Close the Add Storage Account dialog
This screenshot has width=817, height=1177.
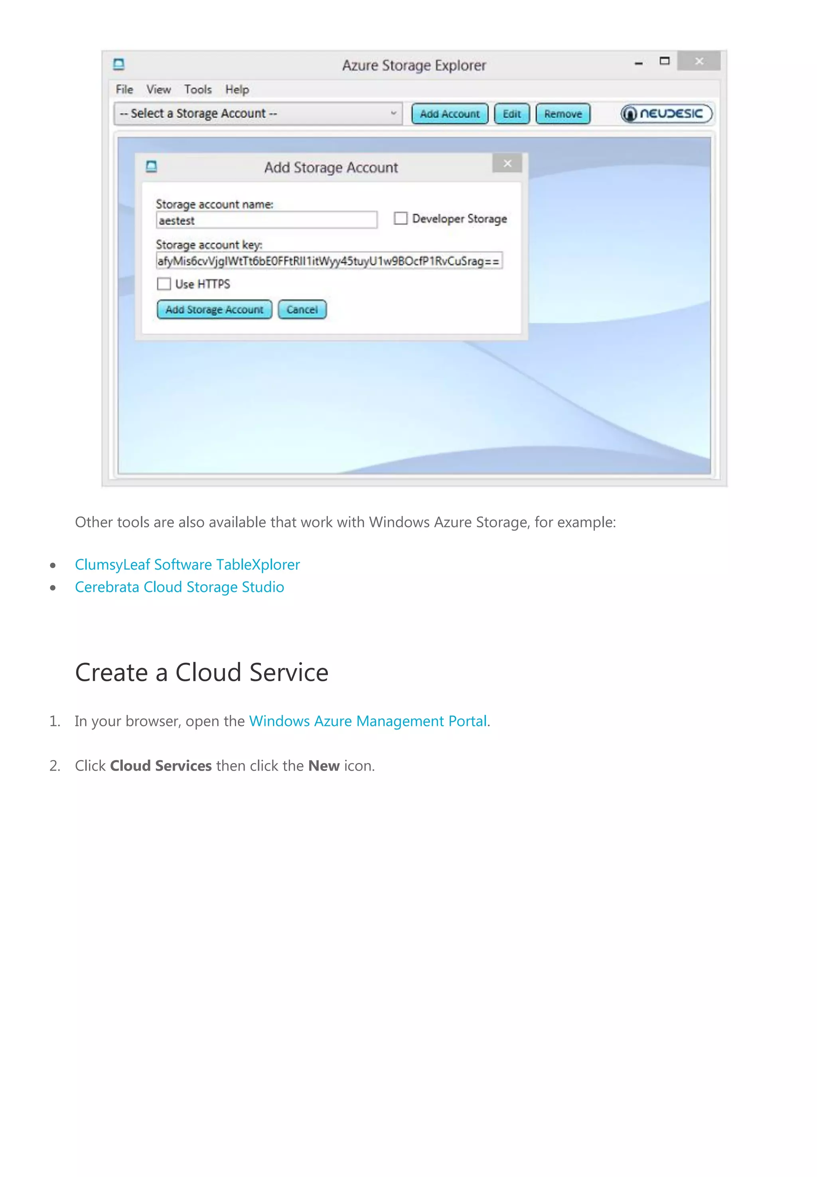[507, 163]
